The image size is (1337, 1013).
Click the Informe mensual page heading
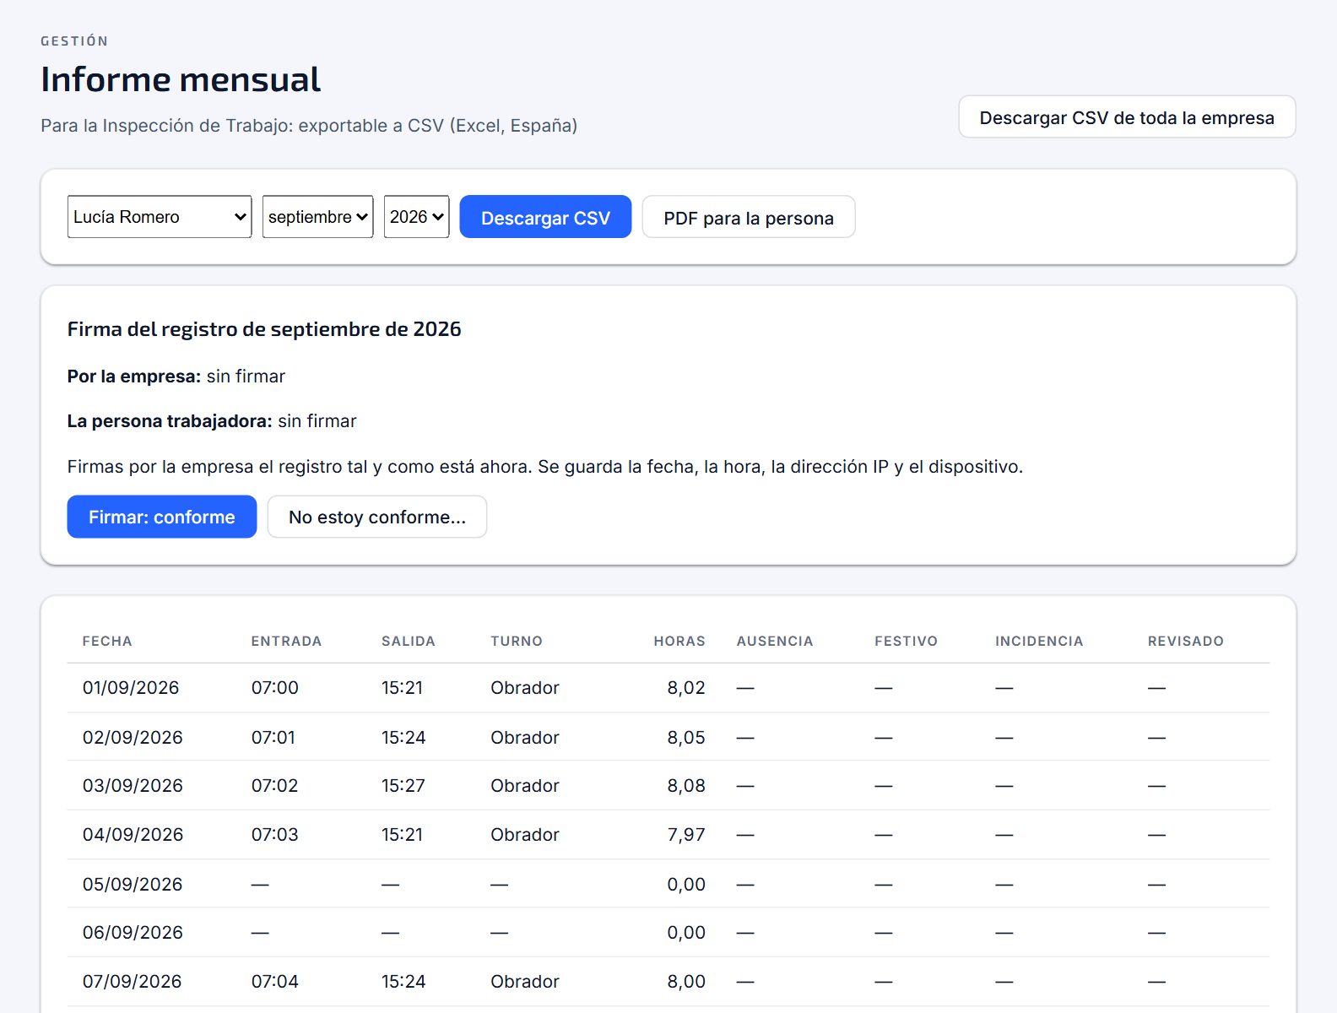tap(181, 79)
